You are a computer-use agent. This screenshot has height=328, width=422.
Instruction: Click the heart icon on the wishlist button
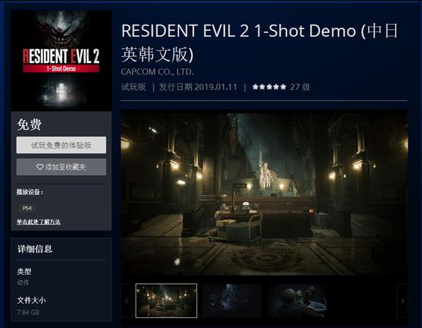40,167
